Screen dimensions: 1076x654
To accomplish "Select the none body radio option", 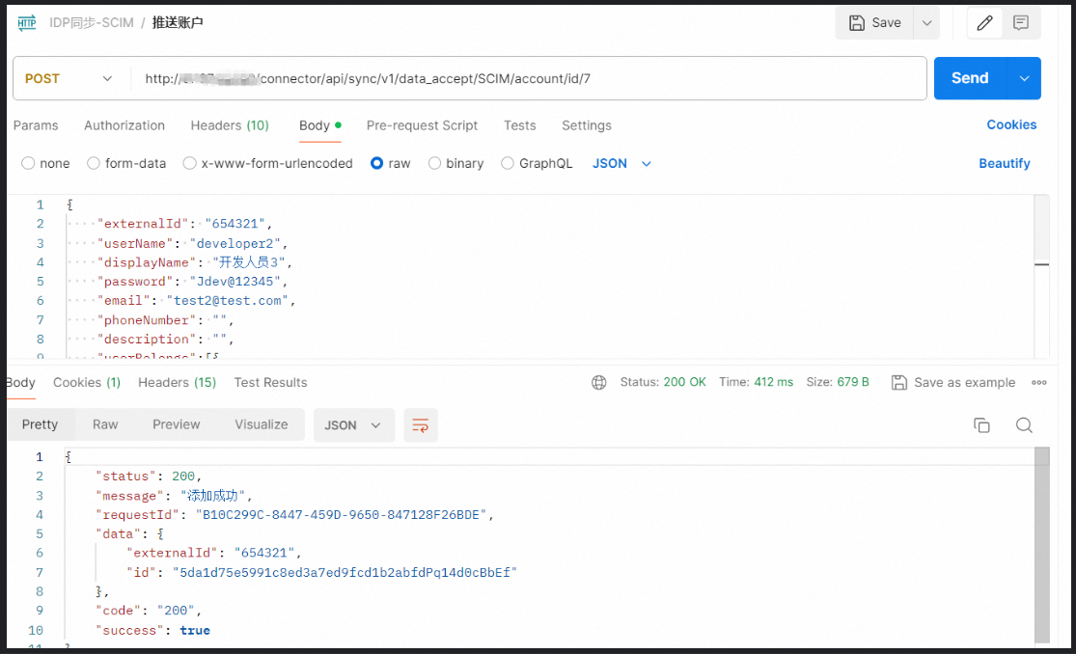I will (28, 164).
